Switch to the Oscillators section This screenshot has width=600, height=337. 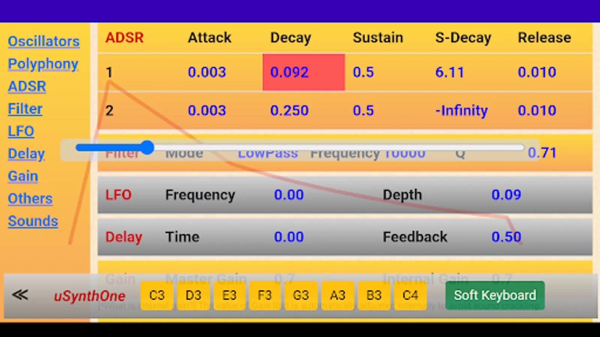tap(43, 41)
